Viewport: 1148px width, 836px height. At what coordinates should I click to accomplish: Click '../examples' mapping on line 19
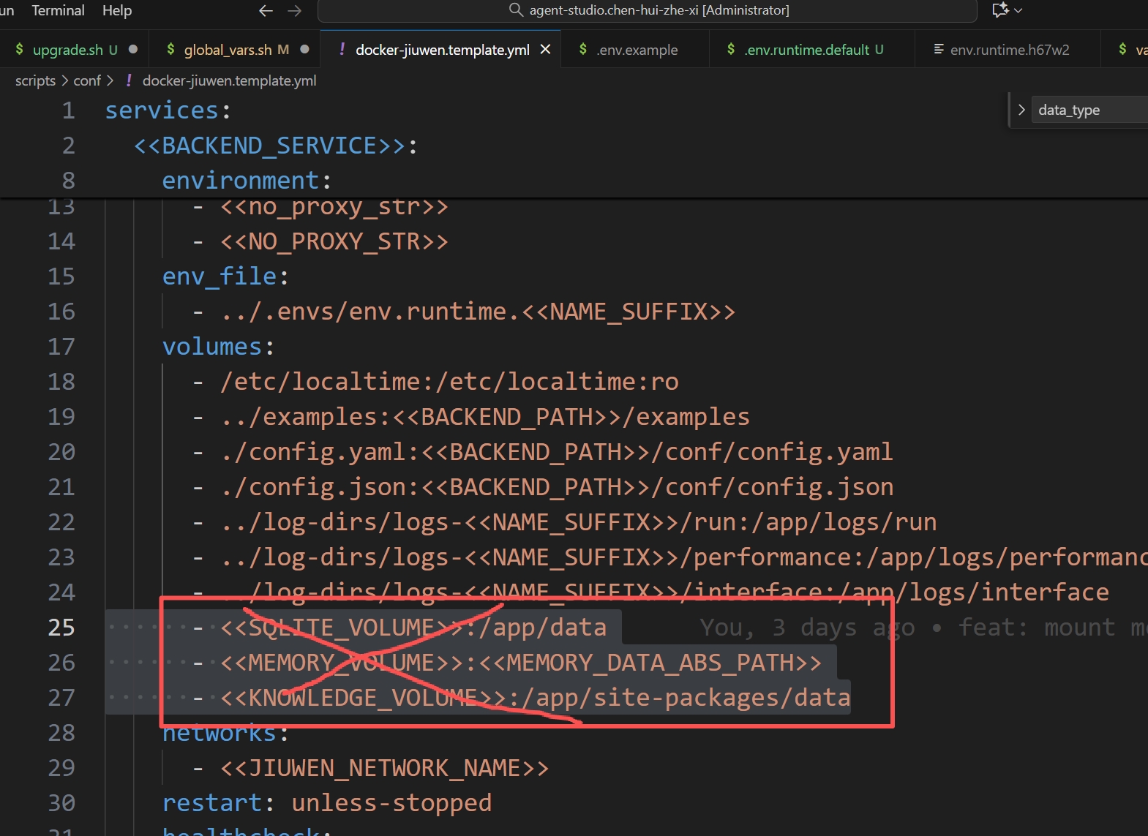[484, 417]
